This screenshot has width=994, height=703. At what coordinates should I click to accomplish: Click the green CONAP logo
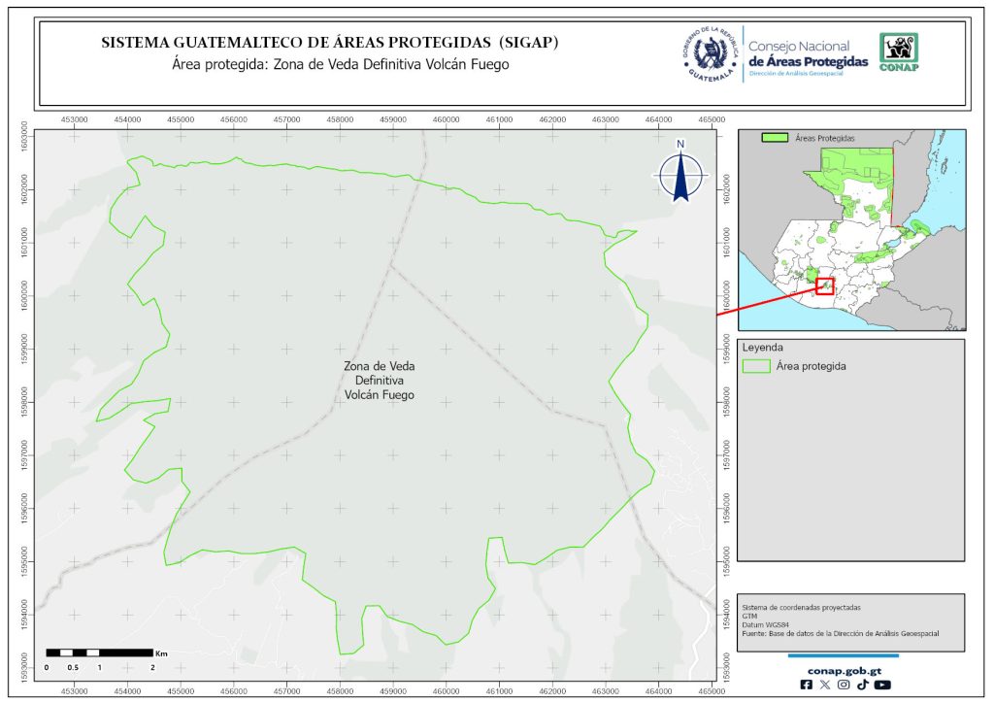pos(898,52)
